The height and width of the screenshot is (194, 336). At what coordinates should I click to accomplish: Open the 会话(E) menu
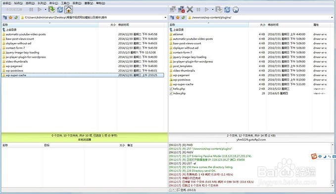tap(7, 3)
